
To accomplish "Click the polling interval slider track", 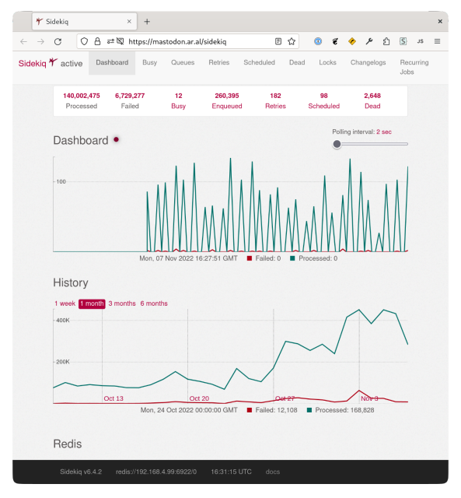I will [x=370, y=144].
